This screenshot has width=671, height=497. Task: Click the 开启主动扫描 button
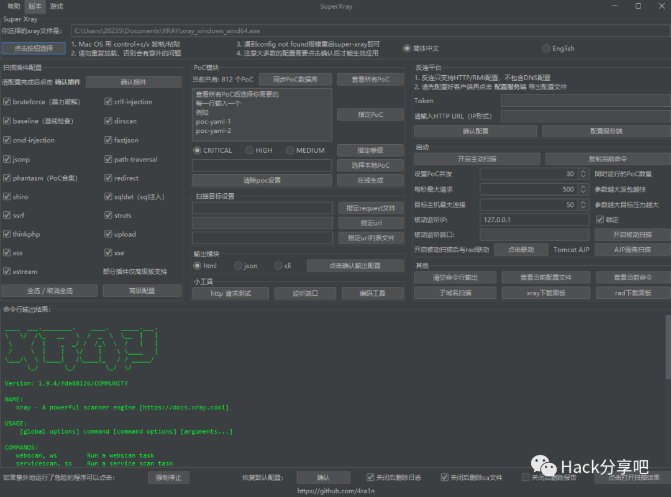(x=477, y=159)
